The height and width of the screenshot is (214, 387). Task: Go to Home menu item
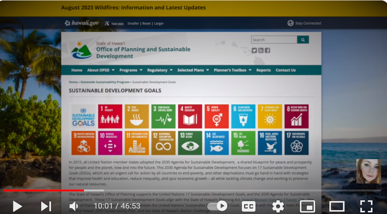tap(77, 70)
